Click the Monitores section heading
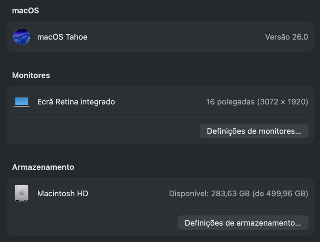This screenshot has height=242, width=320. [31, 75]
